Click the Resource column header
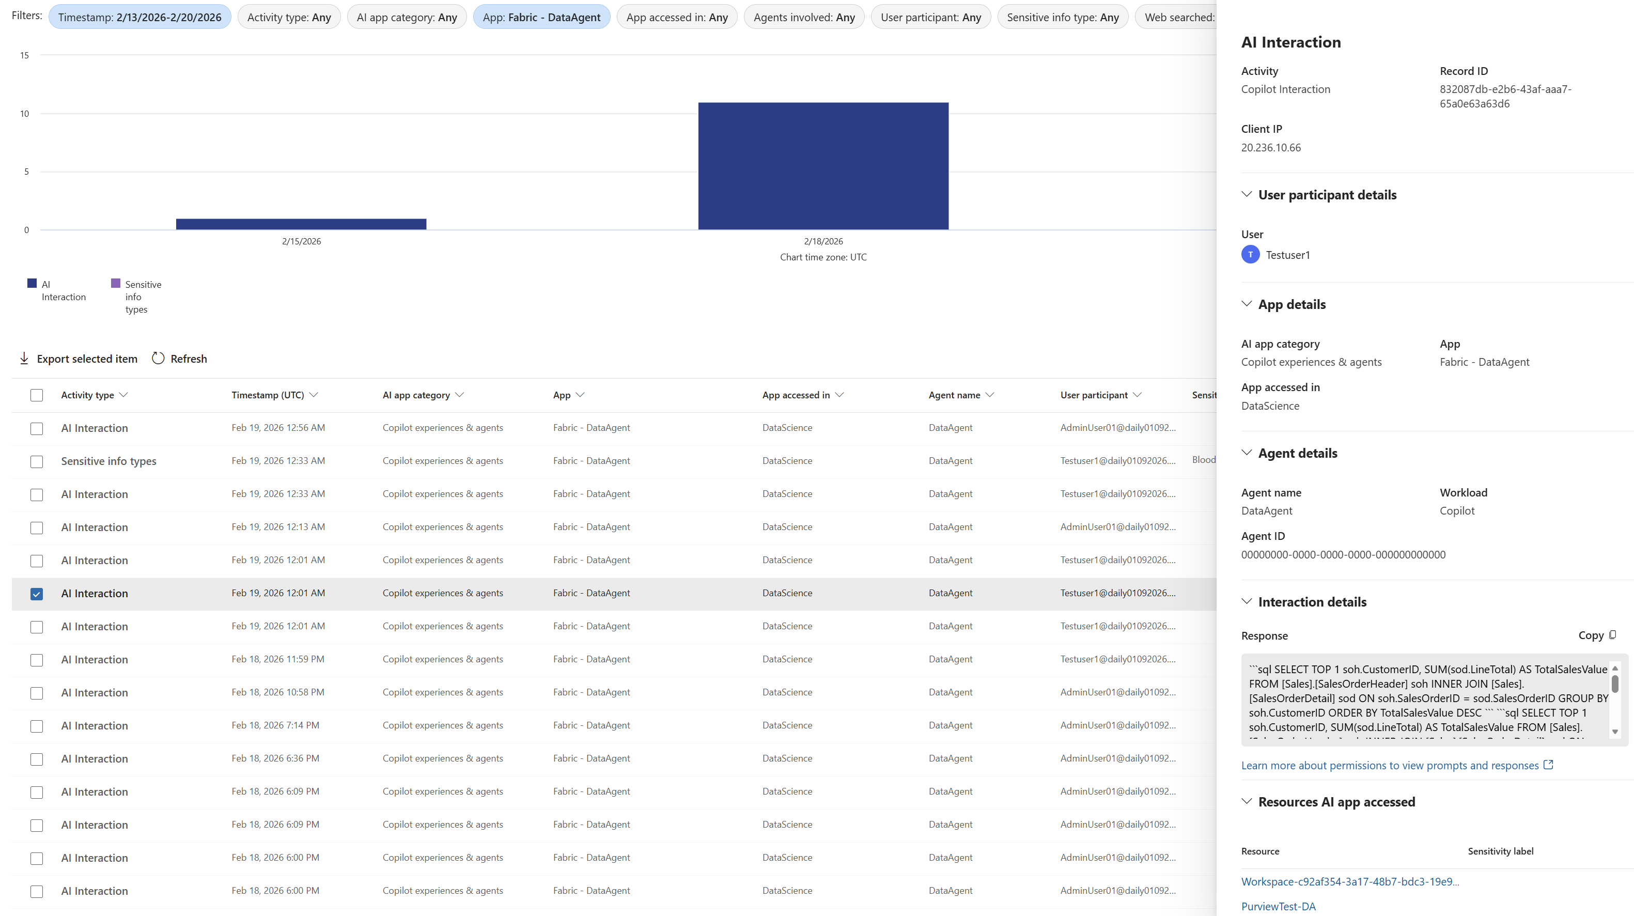 coord(1260,851)
